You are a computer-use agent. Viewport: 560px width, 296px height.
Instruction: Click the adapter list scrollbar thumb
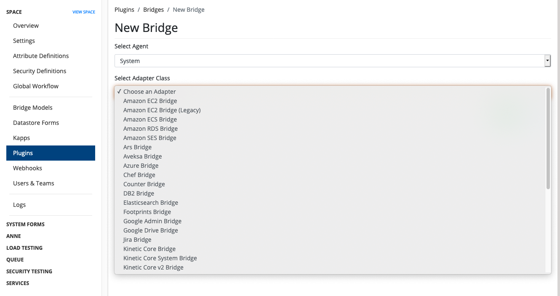point(548,138)
